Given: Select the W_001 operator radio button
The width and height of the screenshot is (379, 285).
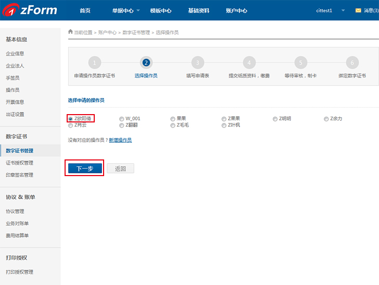Looking at the screenshot, I should [122, 119].
